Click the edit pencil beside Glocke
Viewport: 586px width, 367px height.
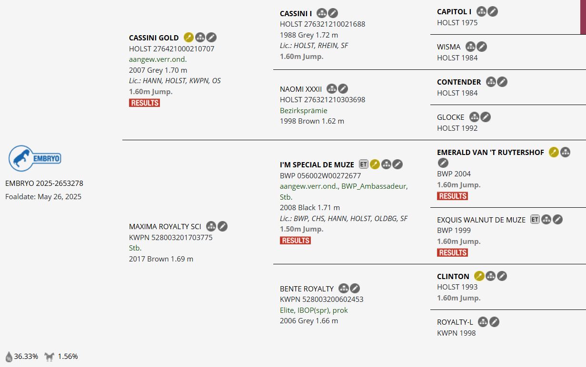(486, 117)
